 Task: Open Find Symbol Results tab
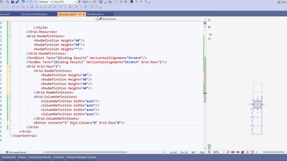(40, 157)
